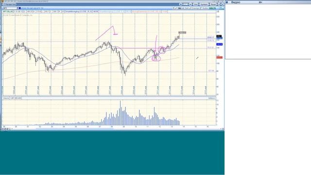Open the Grid button in chart header
Screen dimensions: 311x175
tap(195, 4)
